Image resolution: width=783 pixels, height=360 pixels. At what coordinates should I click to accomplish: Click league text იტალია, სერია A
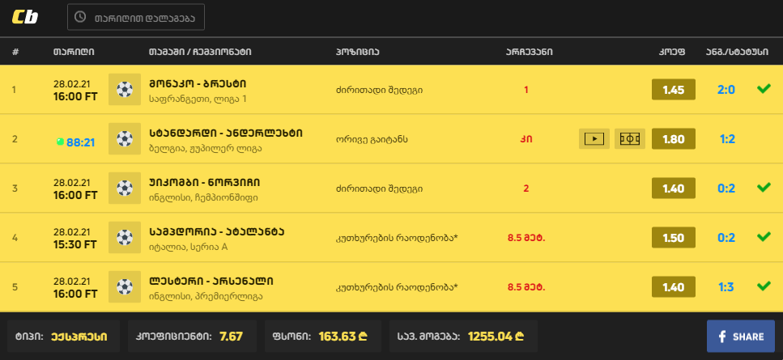pos(188,248)
